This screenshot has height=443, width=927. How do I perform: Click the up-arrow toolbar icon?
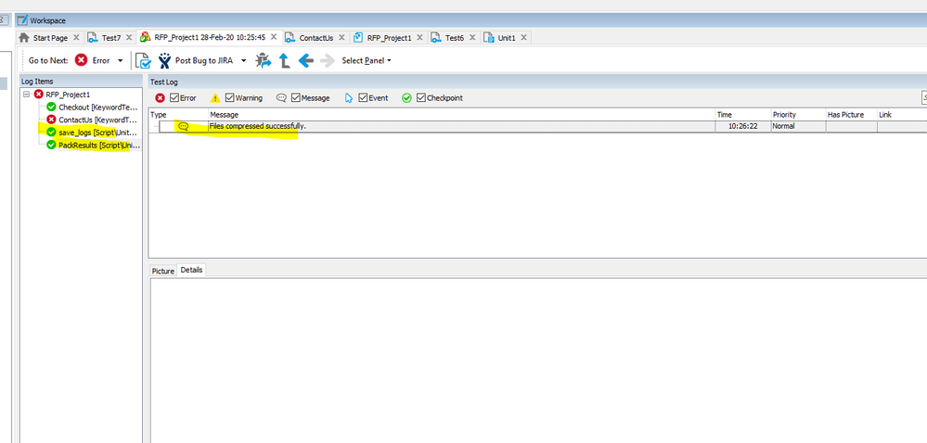coord(285,60)
